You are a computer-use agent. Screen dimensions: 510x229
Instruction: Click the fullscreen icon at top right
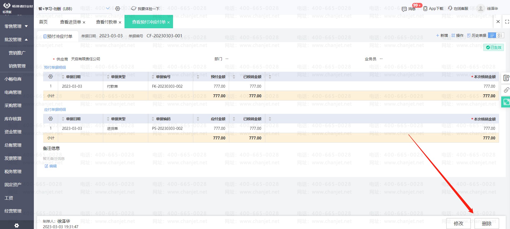click(x=507, y=22)
